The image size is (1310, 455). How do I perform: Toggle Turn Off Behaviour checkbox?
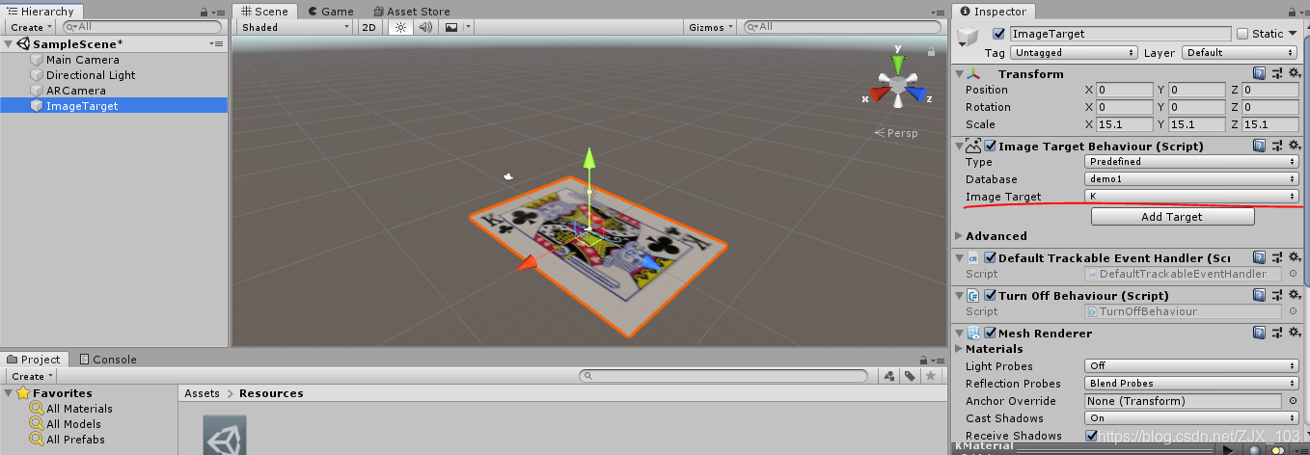tap(991, 296)
